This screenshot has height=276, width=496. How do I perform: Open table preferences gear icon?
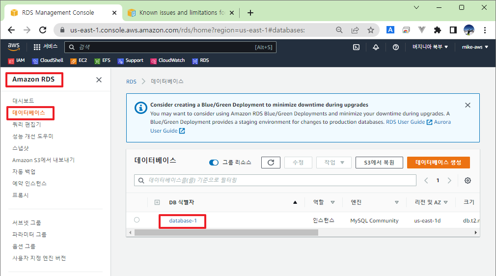(x=468, y=180)
